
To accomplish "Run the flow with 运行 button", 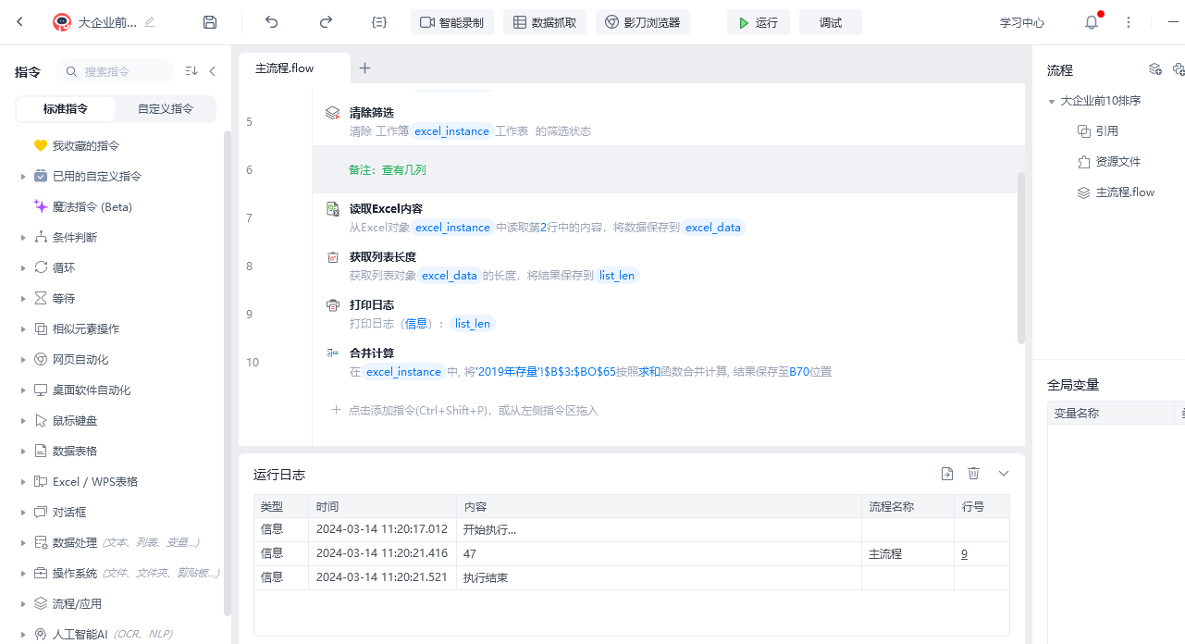I will (x=758, y=22).
